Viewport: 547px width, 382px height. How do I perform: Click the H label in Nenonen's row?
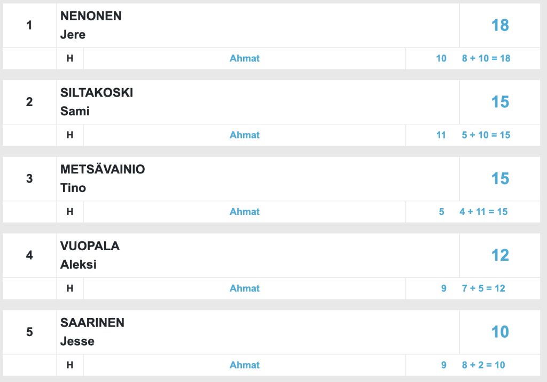coord(70,58)
